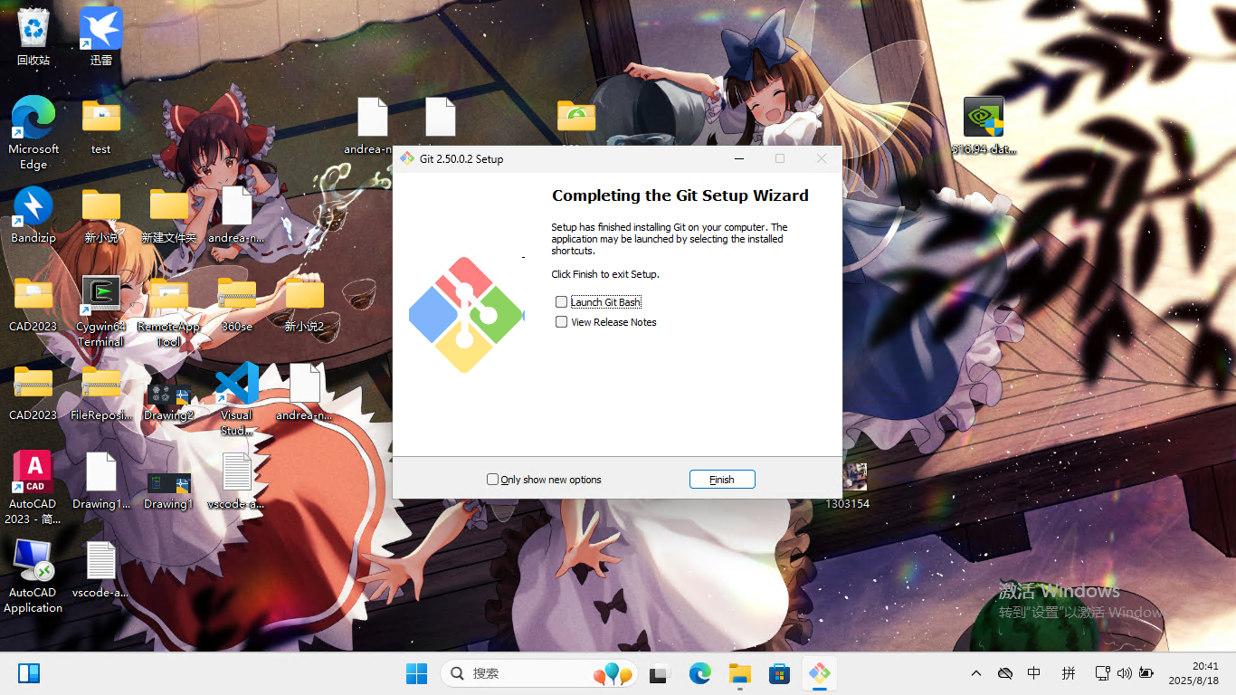Select the Microsoft Edge desktop shortcut

[33, 134]
